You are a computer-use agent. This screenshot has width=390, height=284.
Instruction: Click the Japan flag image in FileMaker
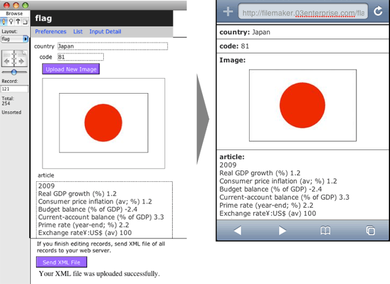tap(103, 123)
